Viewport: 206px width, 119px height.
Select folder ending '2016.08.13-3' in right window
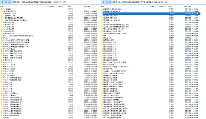click(110, 47)
